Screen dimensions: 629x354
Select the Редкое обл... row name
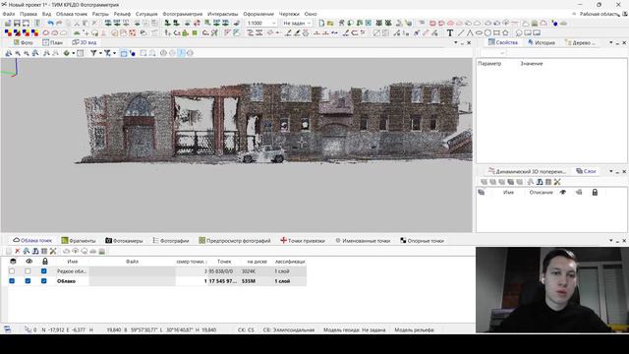point(72,271)
